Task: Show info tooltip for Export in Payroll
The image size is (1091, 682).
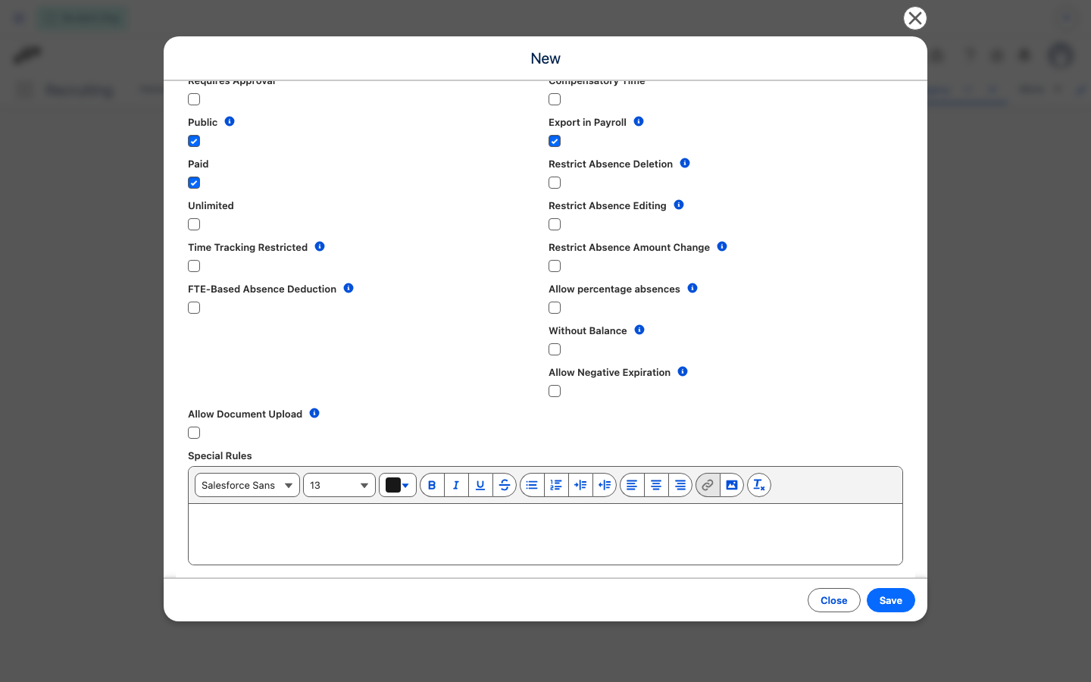Action: coord(639,121)
